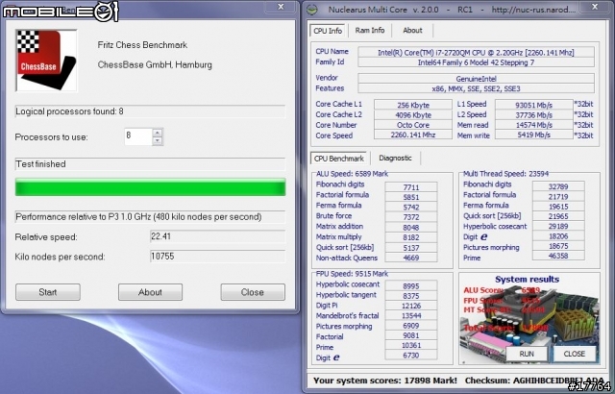
Task: Decrease processors to use with down arrow
Action: pos(158,140)
